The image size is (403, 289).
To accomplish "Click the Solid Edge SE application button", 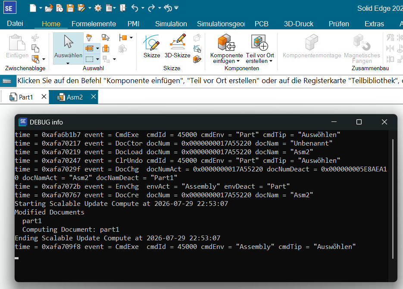I will [x=10, y=7].
